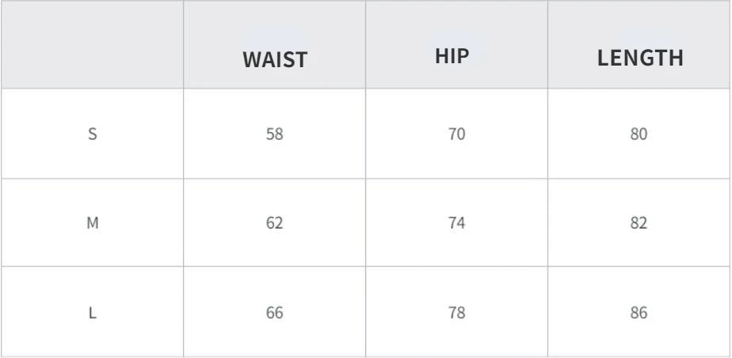
Task: Click the LENGTH column header
Action: 640,58
